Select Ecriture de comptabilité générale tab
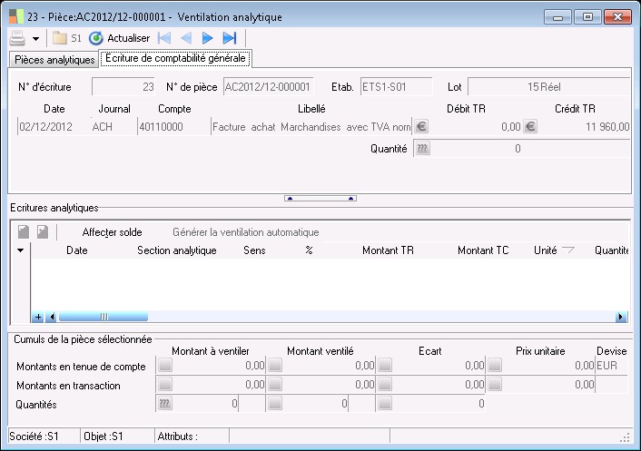Viewport: 641px width, 451px height. tap(175, 59)
